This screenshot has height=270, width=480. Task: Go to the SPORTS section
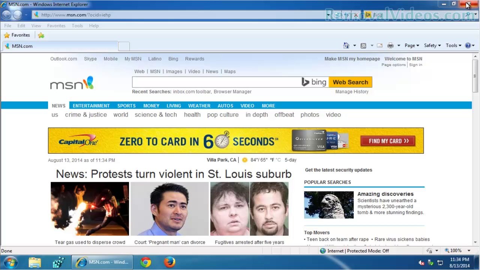point(126,106)
